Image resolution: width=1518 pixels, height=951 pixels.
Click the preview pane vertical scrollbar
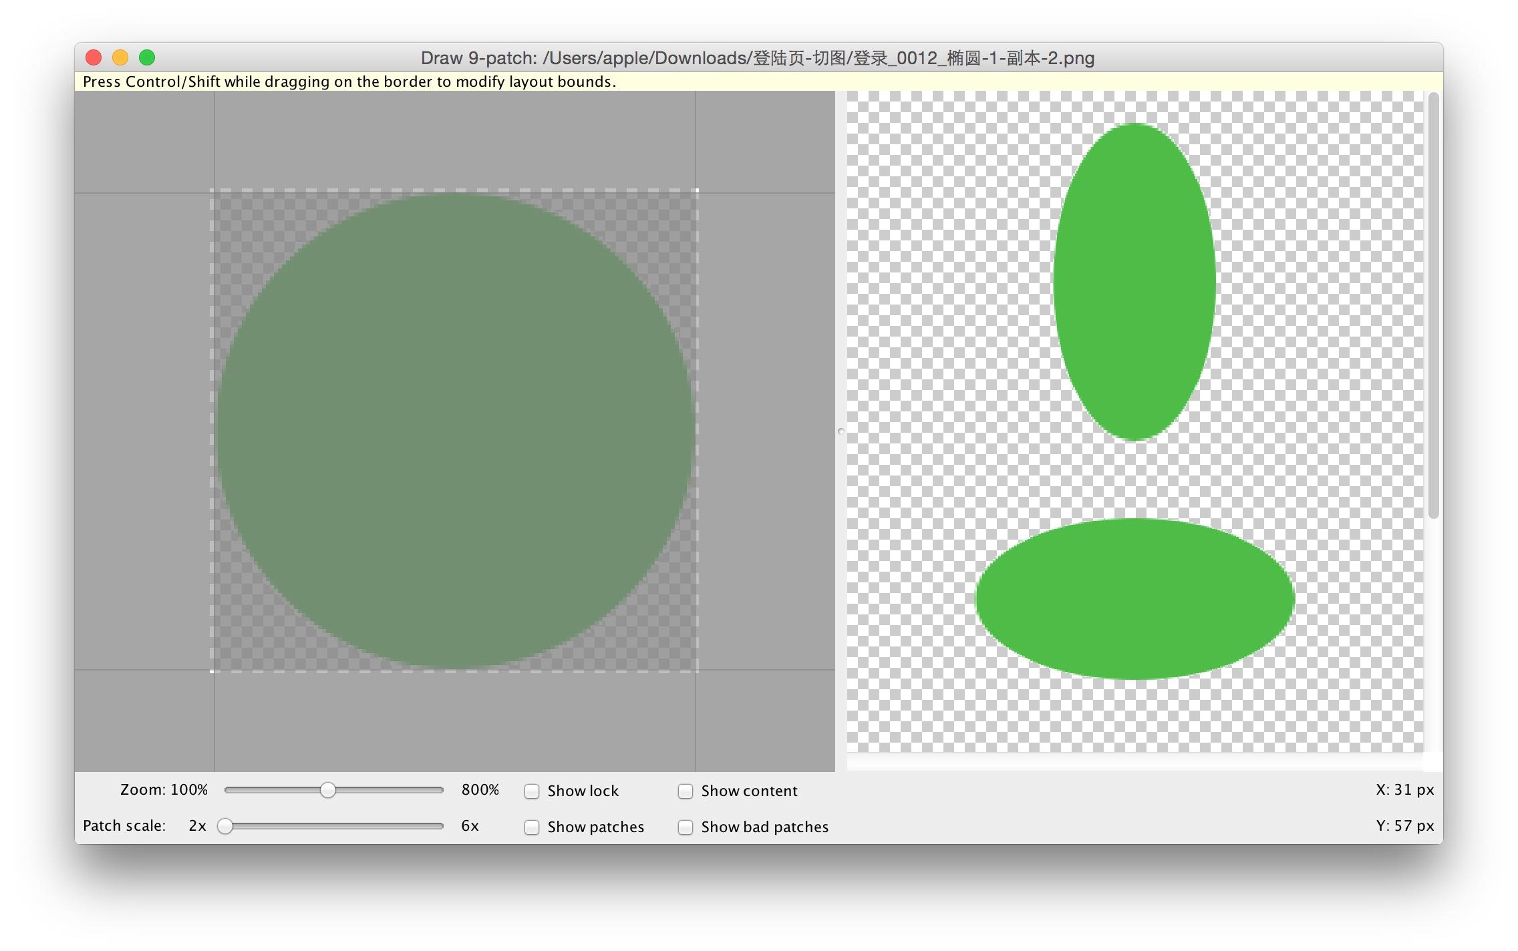click(1433, 305)
